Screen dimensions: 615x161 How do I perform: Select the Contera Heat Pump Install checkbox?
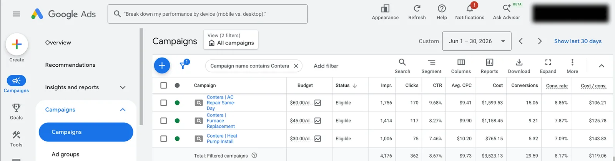(163, 139)
